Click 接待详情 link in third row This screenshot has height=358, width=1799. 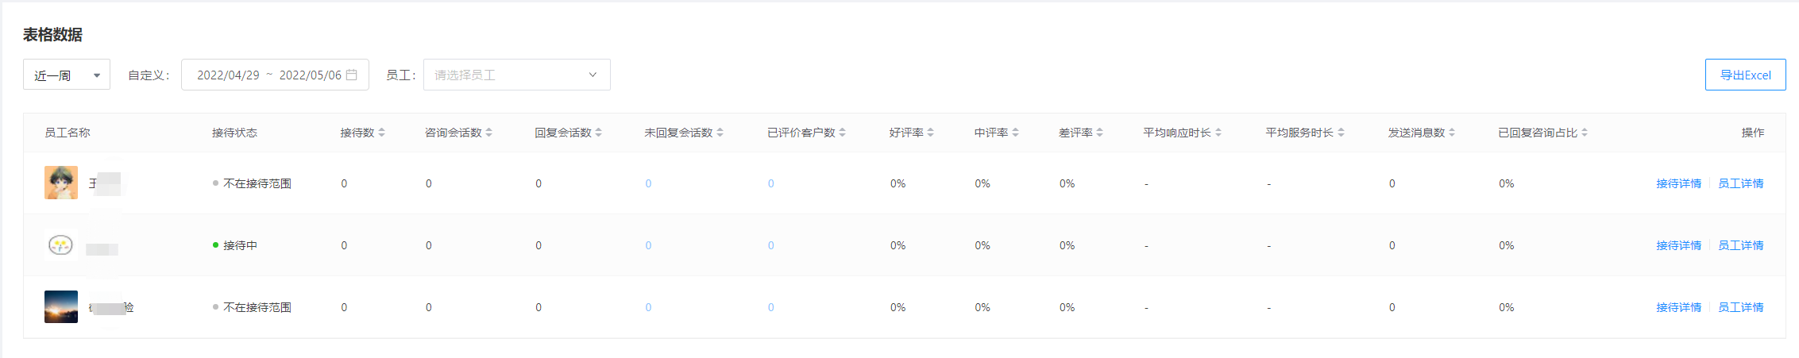click(x=1678, y=307)
